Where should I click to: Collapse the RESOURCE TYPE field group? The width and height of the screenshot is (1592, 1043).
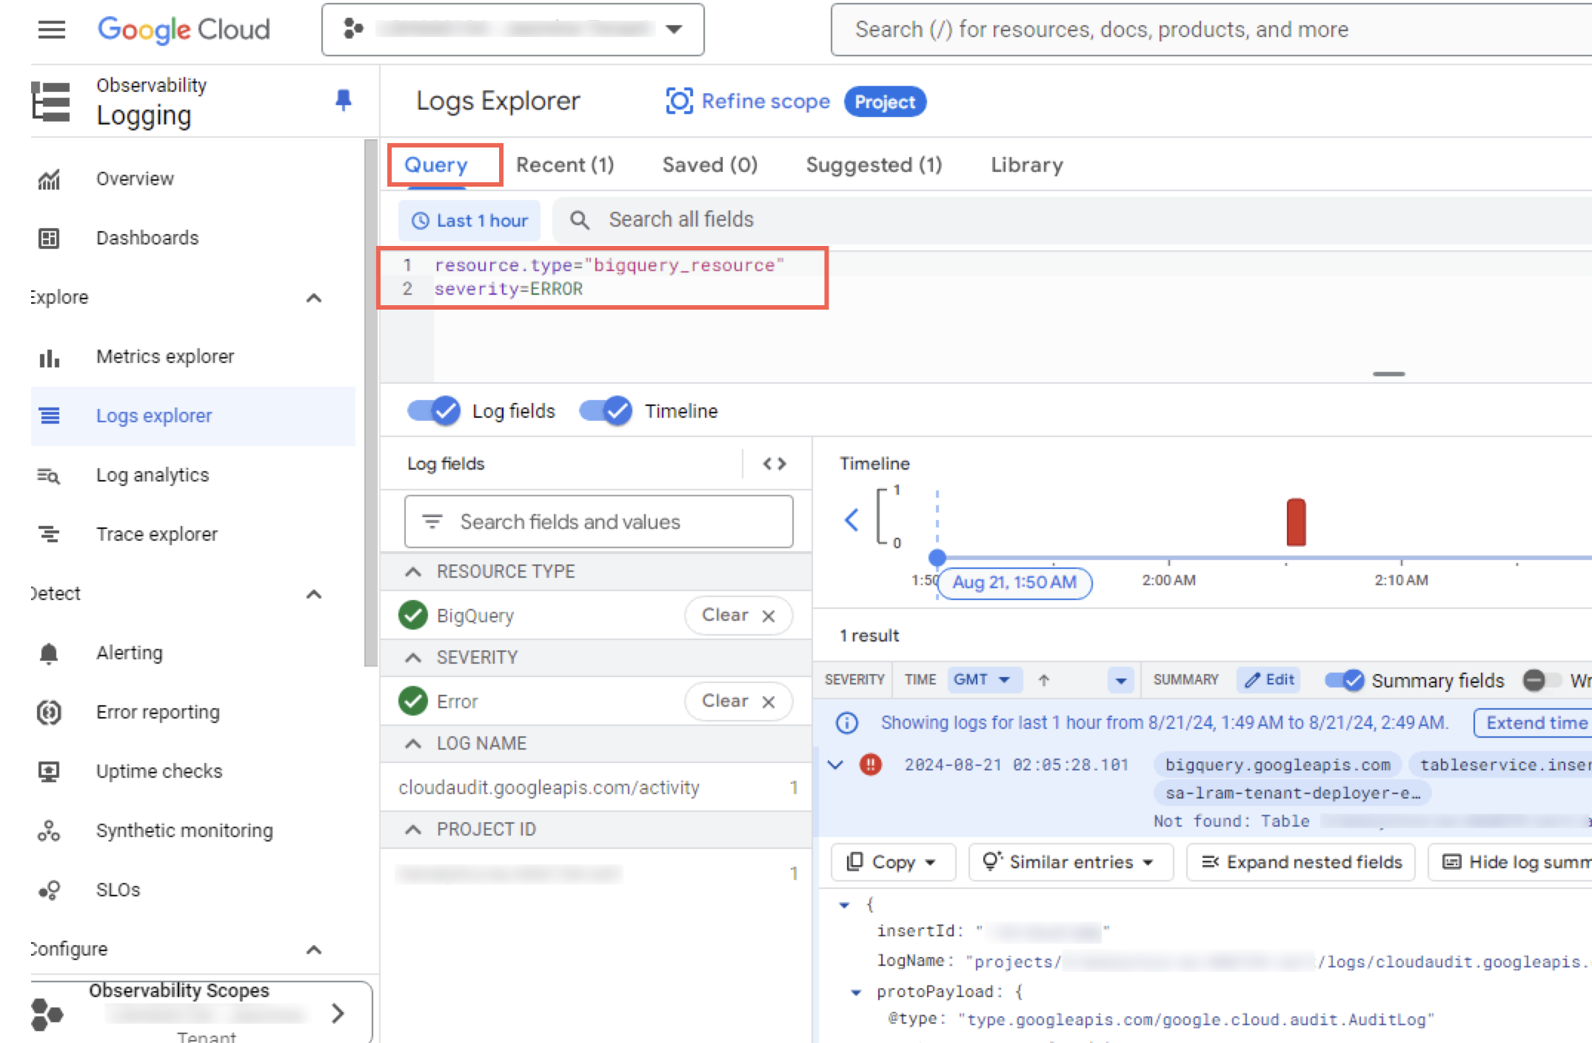point(413,572)
